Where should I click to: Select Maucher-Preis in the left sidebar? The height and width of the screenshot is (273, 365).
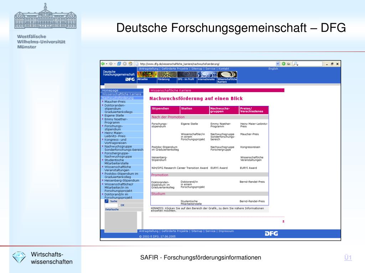click(115, 102)
